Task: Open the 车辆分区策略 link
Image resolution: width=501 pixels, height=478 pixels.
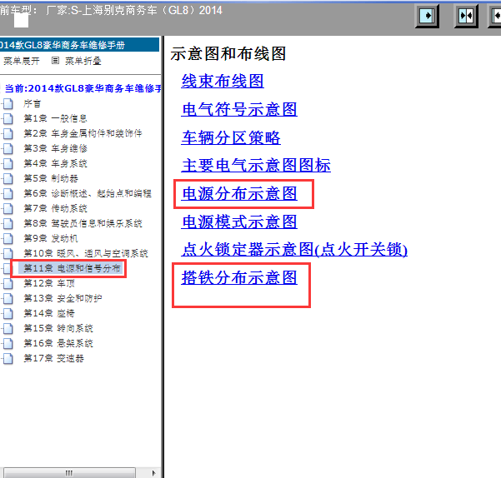Action: 231,138
